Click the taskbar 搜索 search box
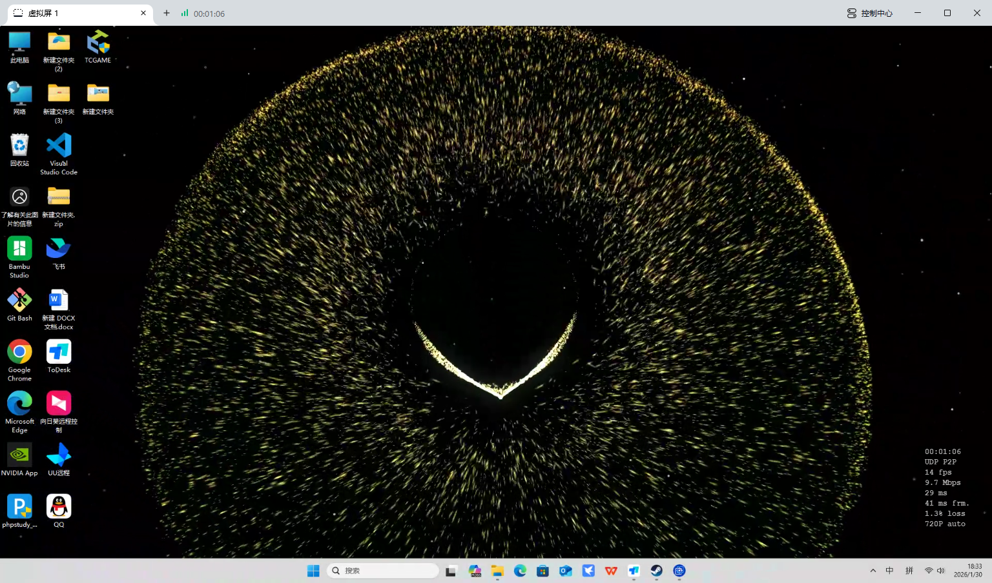The height and width of the screenshot is (583, 992). point(383,571)
